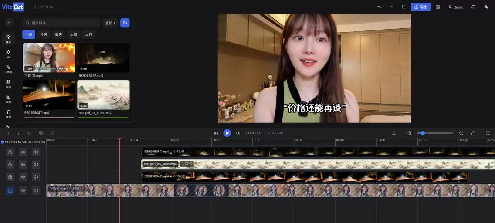Click the play button
This screenshot has width=495, height=223.
tap(227, 133)
